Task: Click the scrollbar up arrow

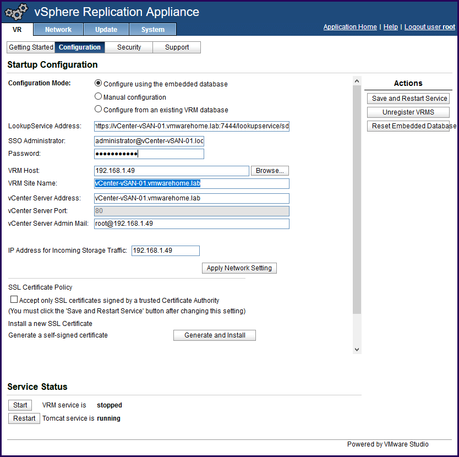Action: (x=357, y=81)
